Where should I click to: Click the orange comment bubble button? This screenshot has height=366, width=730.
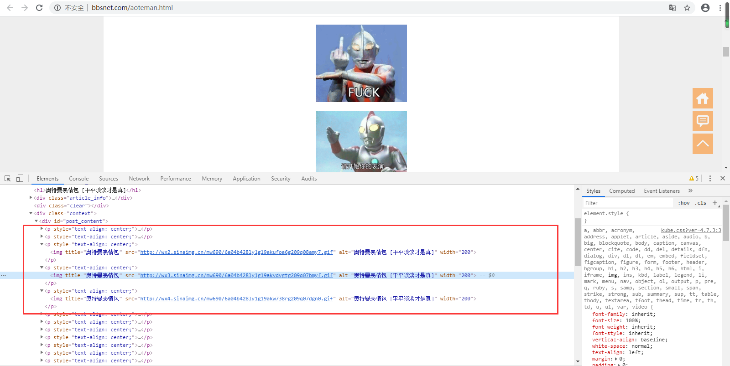[x=703, y=121]
